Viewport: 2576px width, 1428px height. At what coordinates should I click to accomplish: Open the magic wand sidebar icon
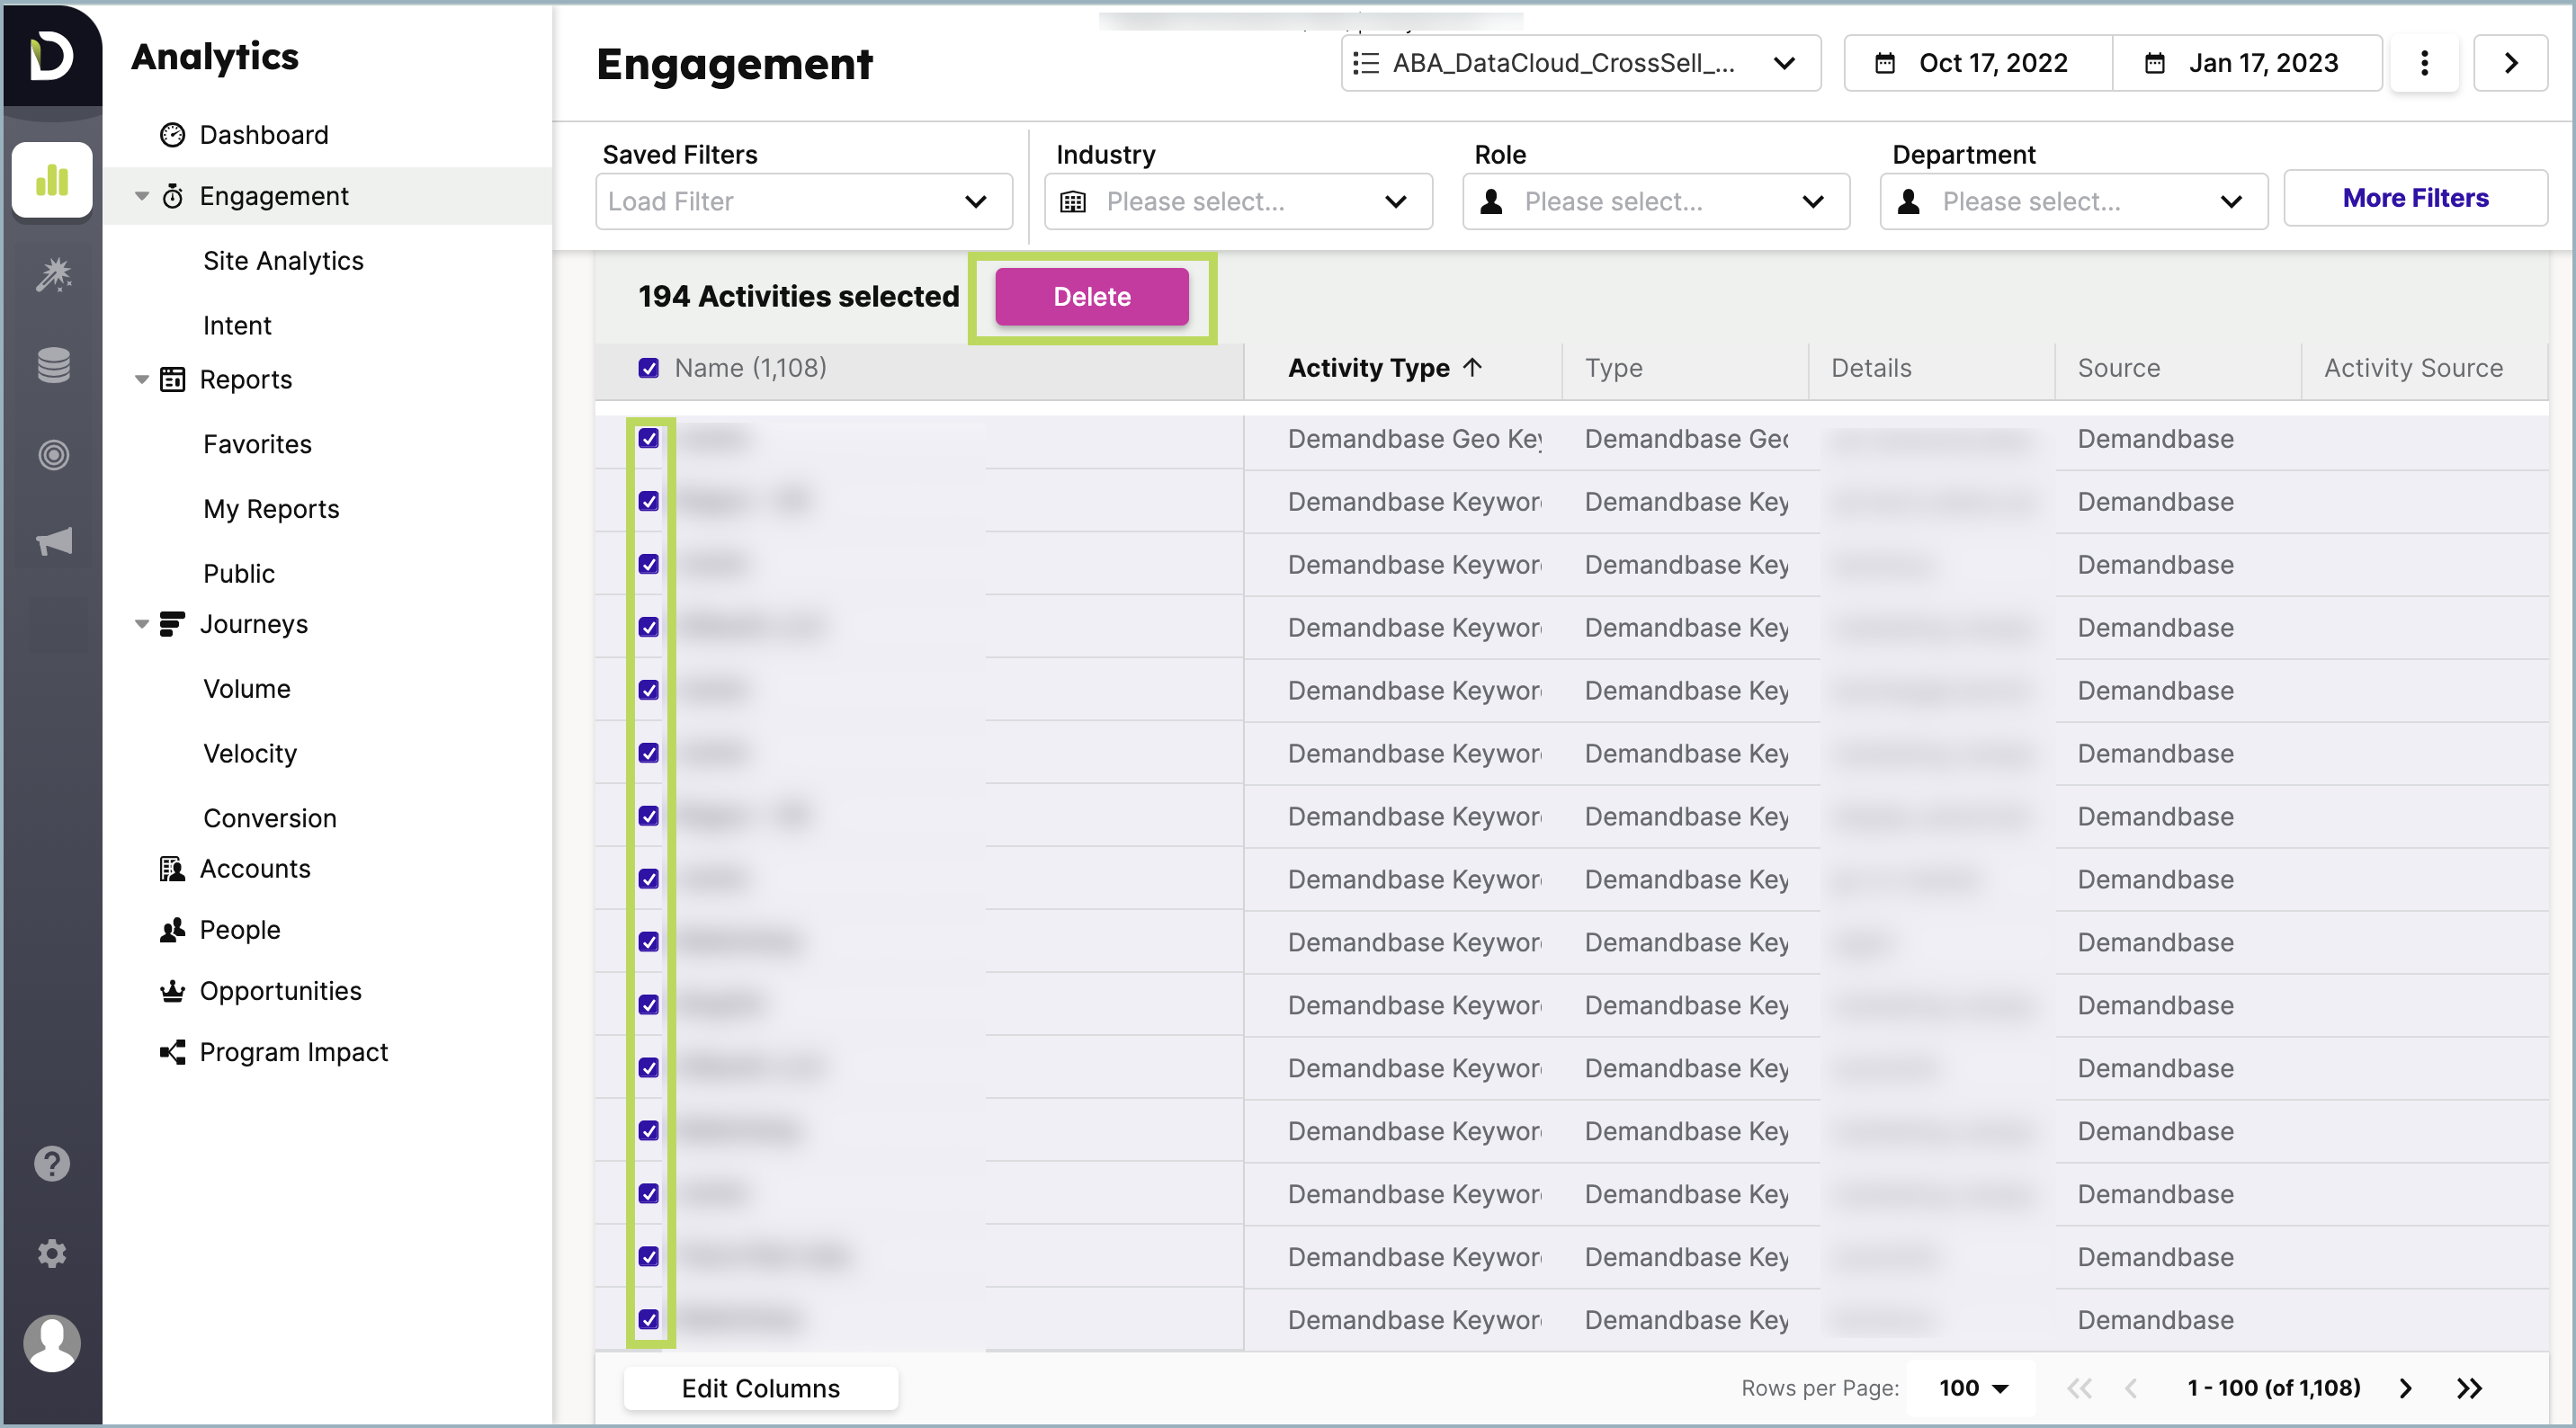(x=53, y=273)
